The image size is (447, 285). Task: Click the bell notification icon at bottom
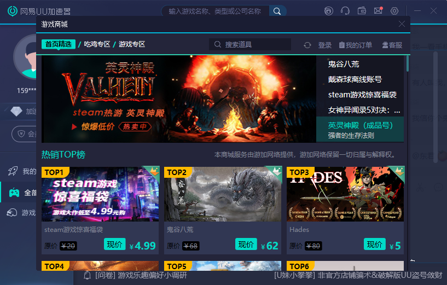87,275
